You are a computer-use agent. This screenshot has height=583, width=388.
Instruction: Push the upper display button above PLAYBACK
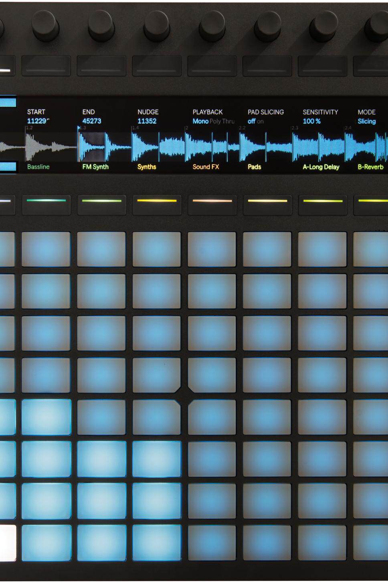point(212,65)
